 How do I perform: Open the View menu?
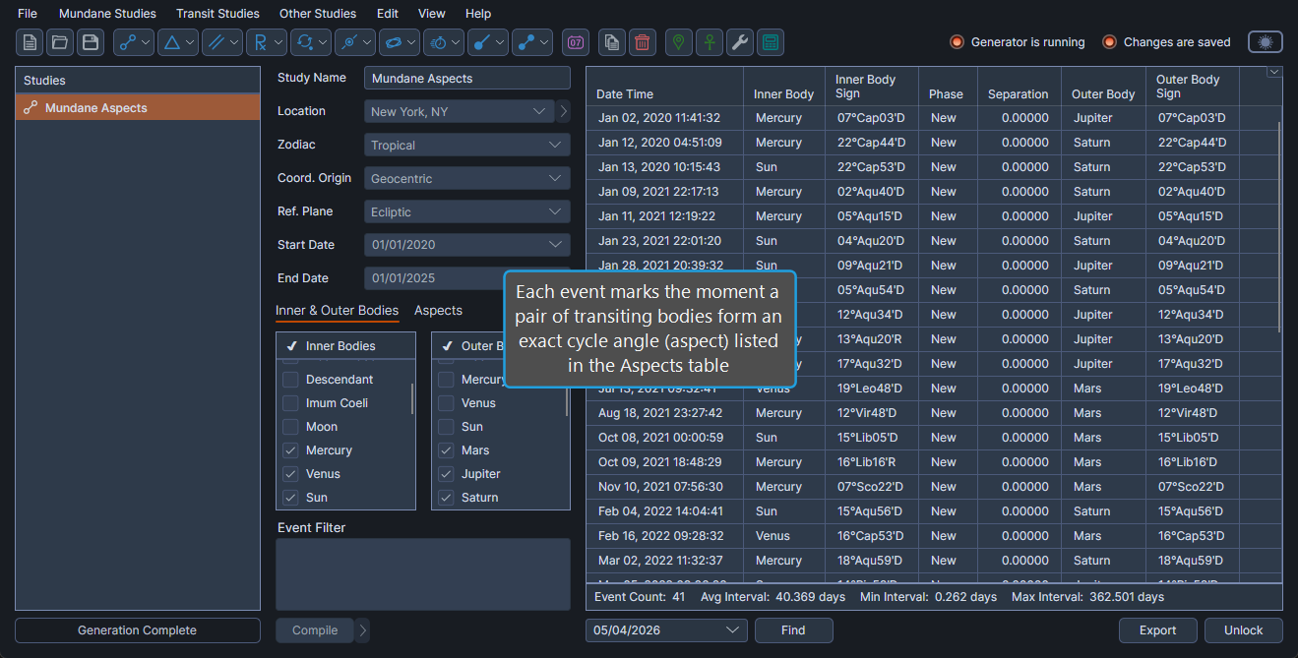coord(431,14)
